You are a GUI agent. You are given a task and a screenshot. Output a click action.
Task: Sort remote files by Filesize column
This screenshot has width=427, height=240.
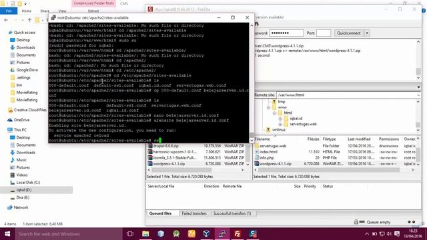click(x=313, y=139)
